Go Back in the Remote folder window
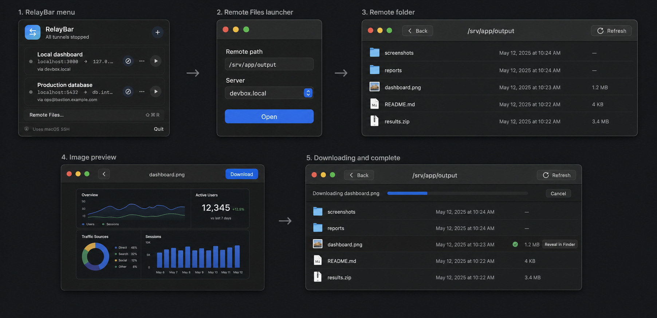Screen dimensions: 657x318 tap(417, 31)
